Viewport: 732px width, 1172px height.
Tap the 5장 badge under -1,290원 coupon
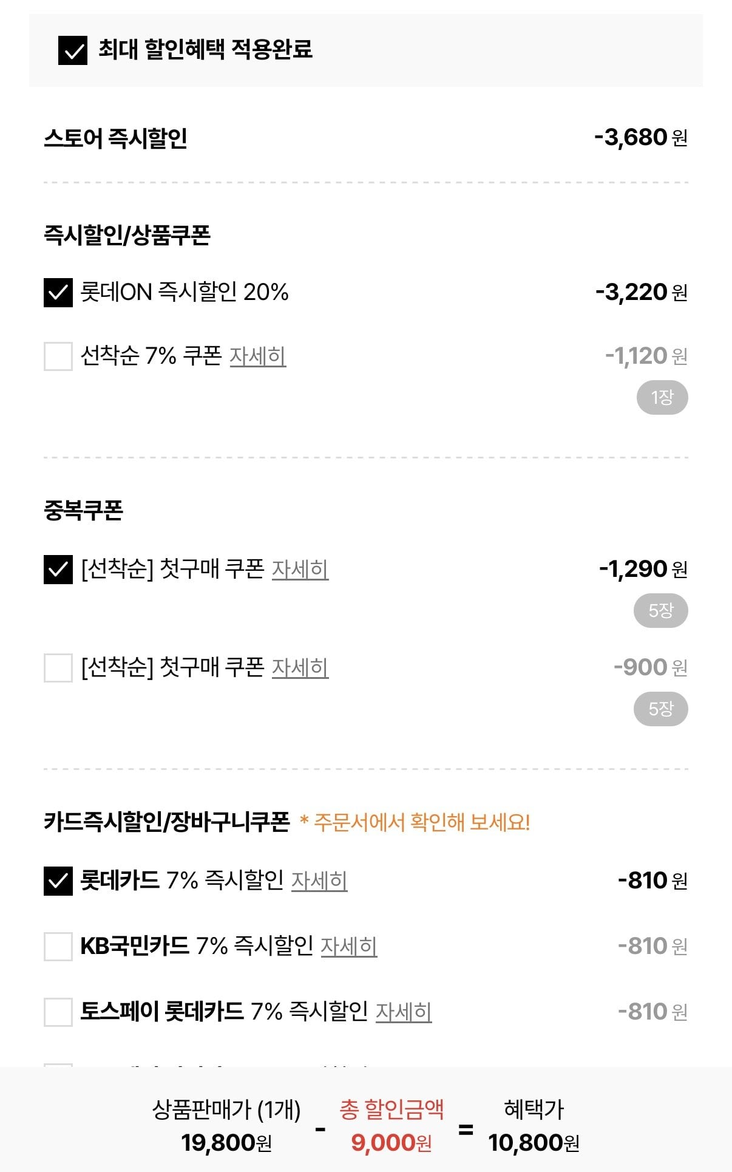pos(661,611)
